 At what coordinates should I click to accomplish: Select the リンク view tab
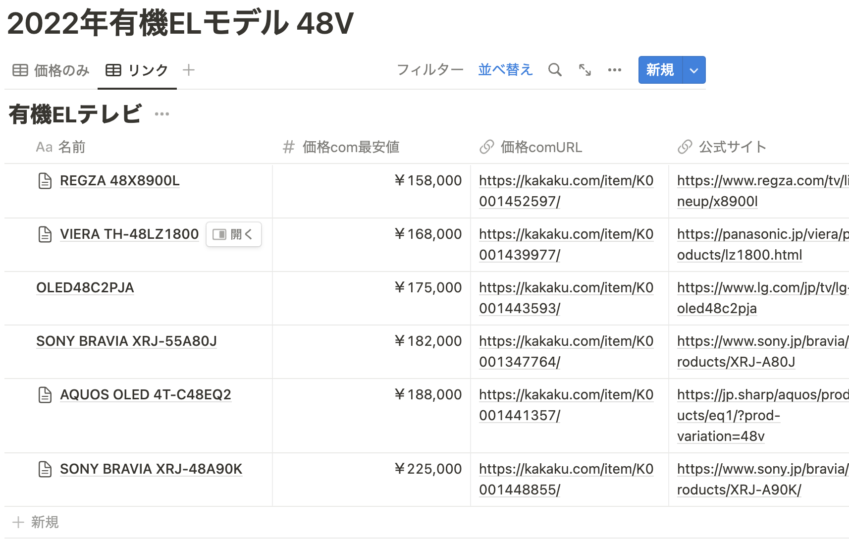click(137, 70)
